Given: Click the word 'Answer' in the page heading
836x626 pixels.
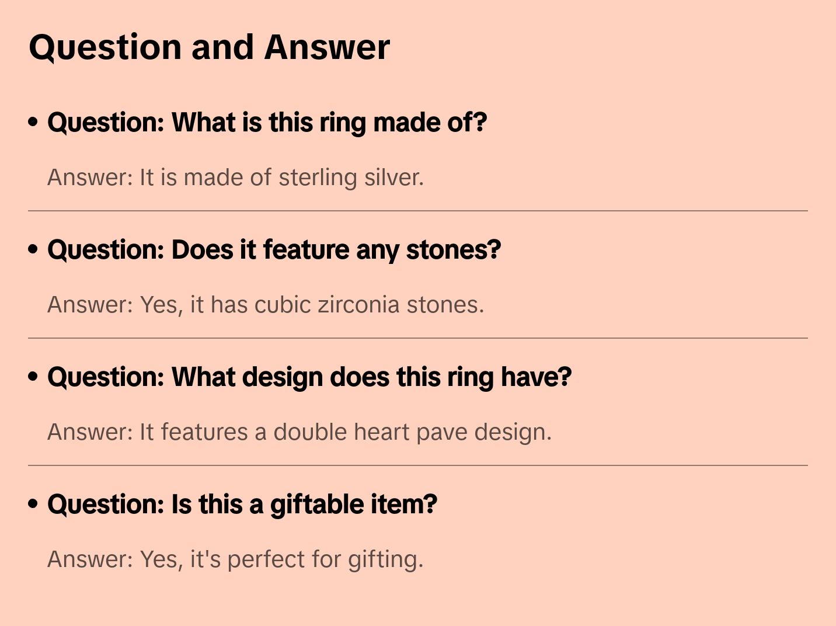Looking at the screenshot, I should point(327,47).
